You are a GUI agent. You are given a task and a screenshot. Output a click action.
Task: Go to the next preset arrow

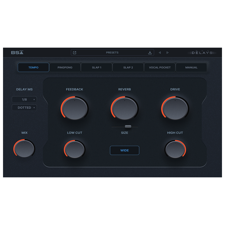168,53
